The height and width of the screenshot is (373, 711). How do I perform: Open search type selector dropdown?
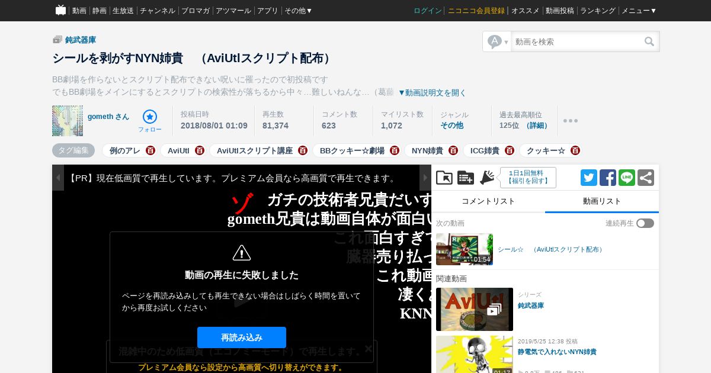(497, 41)
